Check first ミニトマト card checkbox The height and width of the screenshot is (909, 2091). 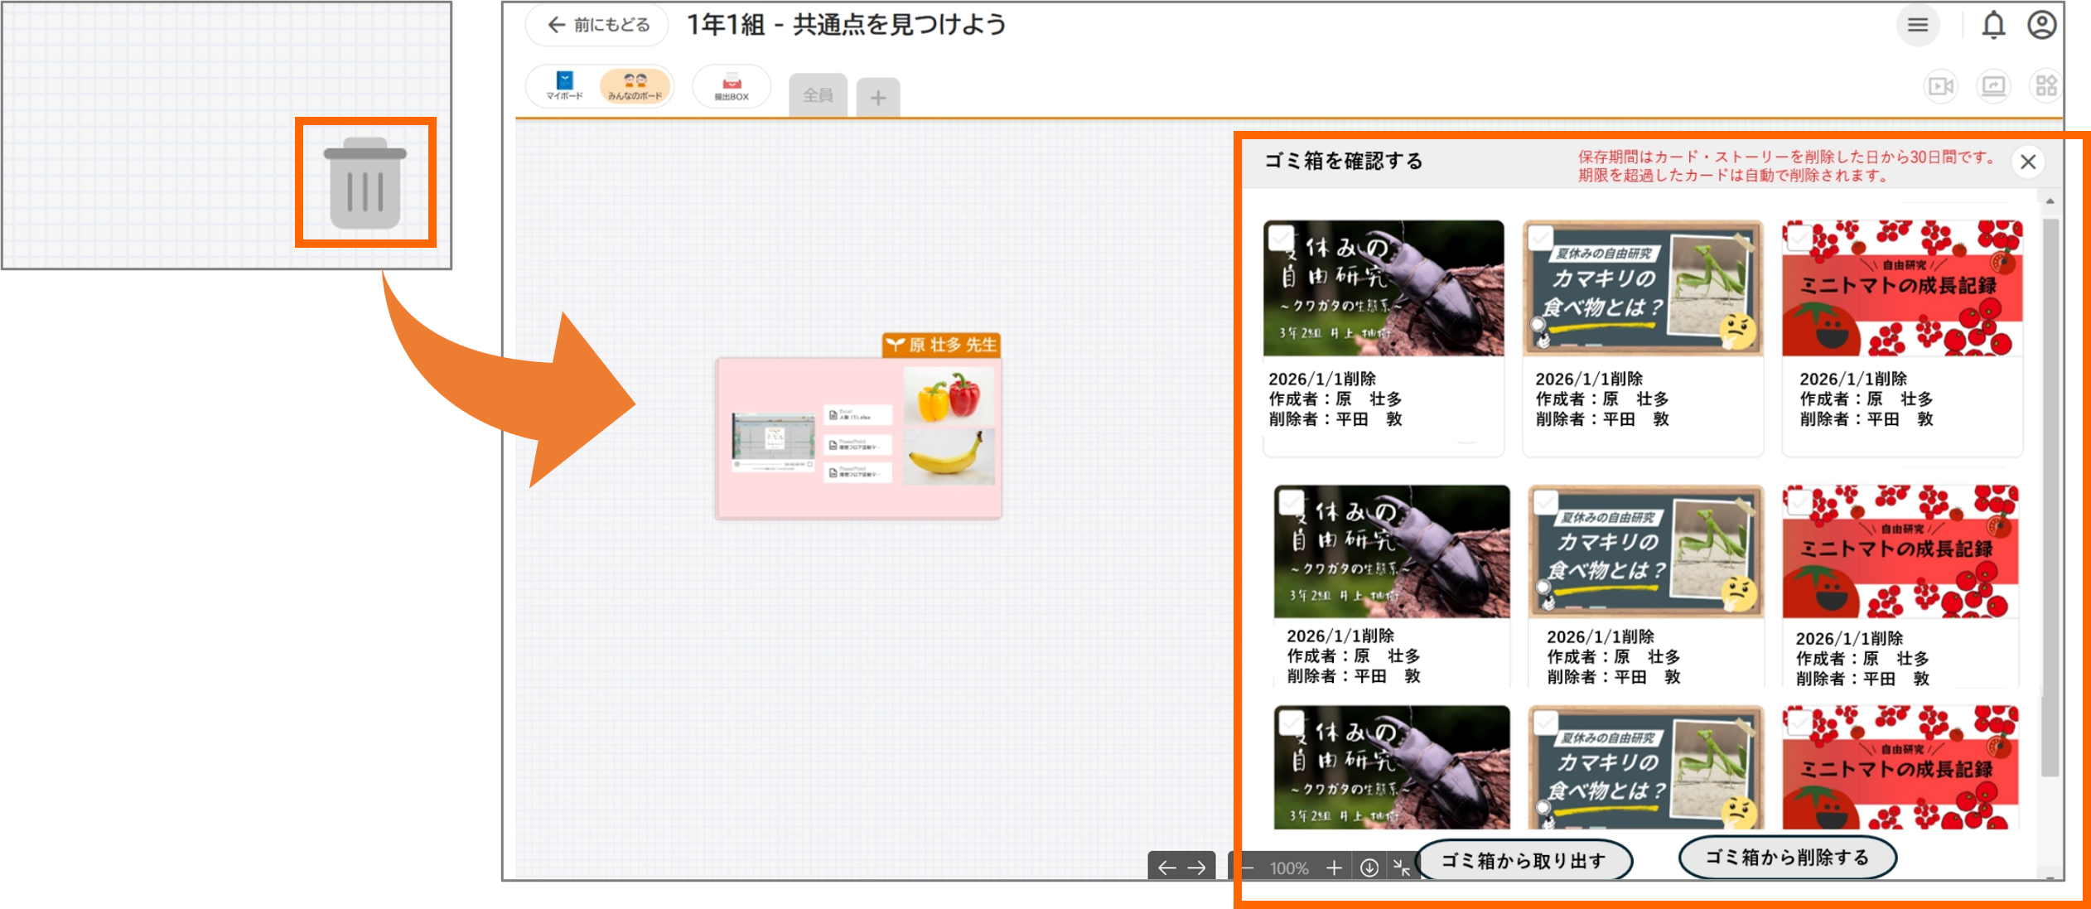(1799, 239)
